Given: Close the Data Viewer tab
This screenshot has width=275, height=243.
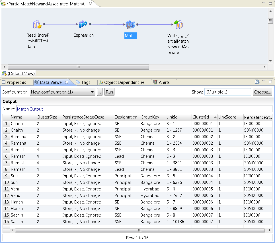Looking at the screenshot, I should pos(67,82).
